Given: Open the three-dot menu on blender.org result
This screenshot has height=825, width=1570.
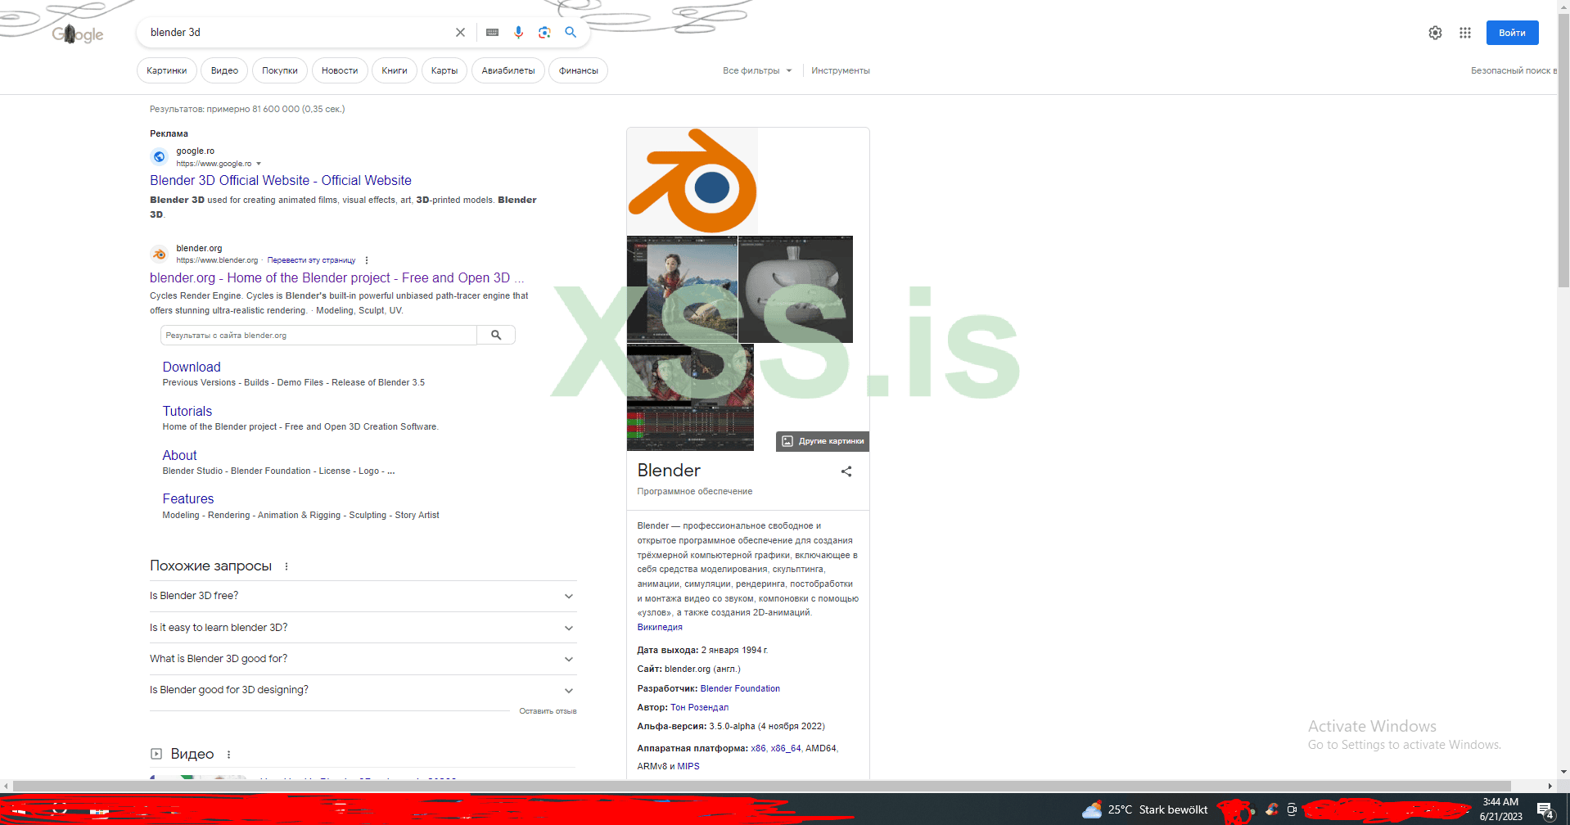Looking at the screenshot, I should coord(367,259).
